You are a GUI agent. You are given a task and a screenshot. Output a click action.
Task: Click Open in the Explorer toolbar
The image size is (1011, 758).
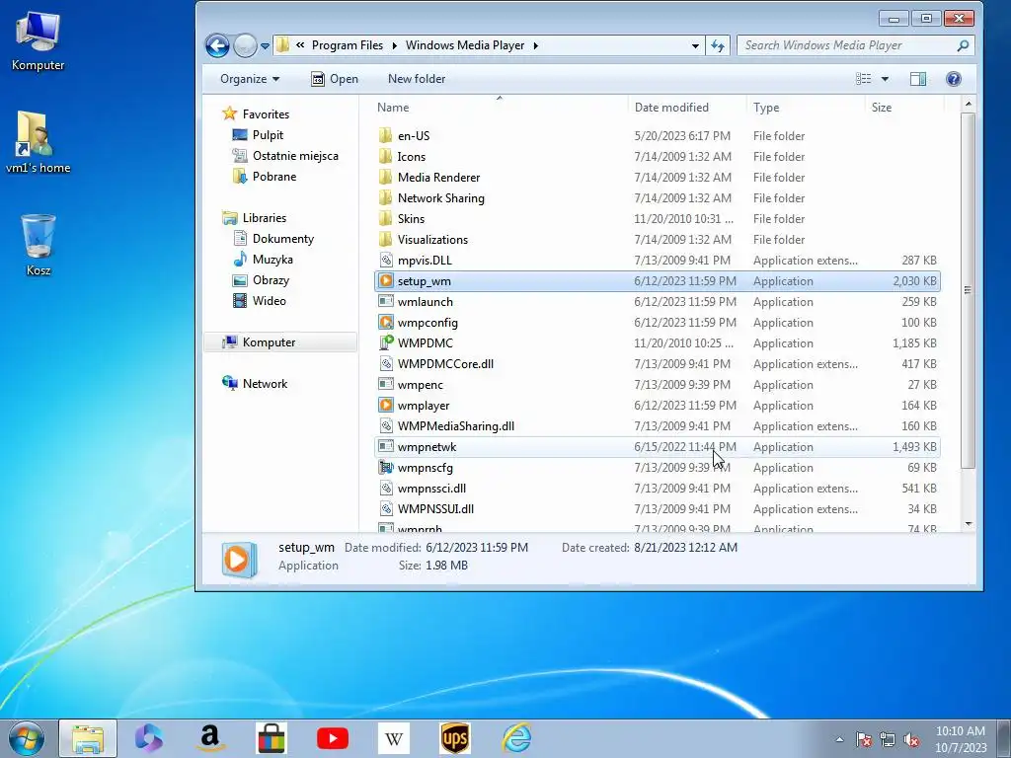click(x=335, y=79)
